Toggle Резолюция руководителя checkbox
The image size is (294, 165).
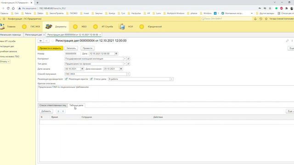click(66, 79)
